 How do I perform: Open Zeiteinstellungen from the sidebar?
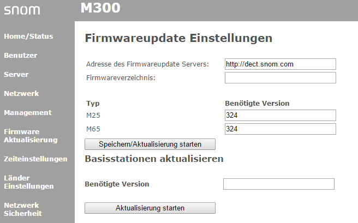[35, 159]
